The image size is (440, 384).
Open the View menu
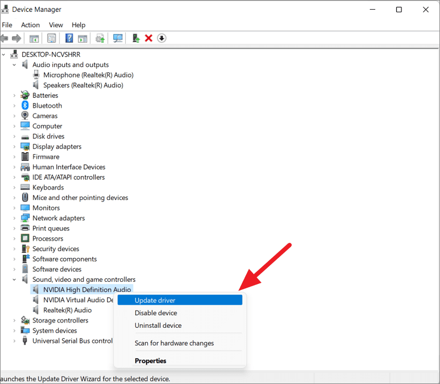[x=56, y=25]
